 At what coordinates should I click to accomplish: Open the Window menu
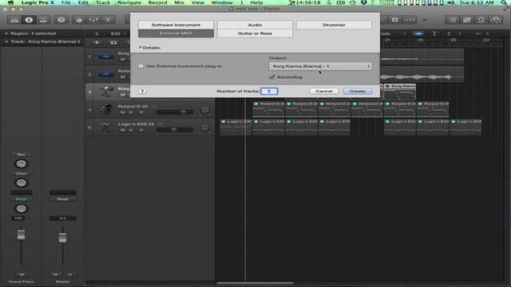[x=222, y=2]
